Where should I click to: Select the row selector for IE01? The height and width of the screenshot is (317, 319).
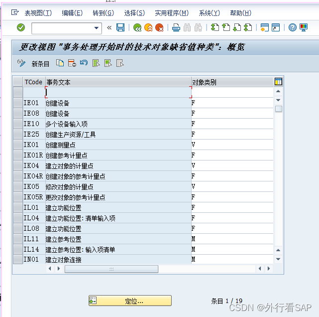coord(18,103)
